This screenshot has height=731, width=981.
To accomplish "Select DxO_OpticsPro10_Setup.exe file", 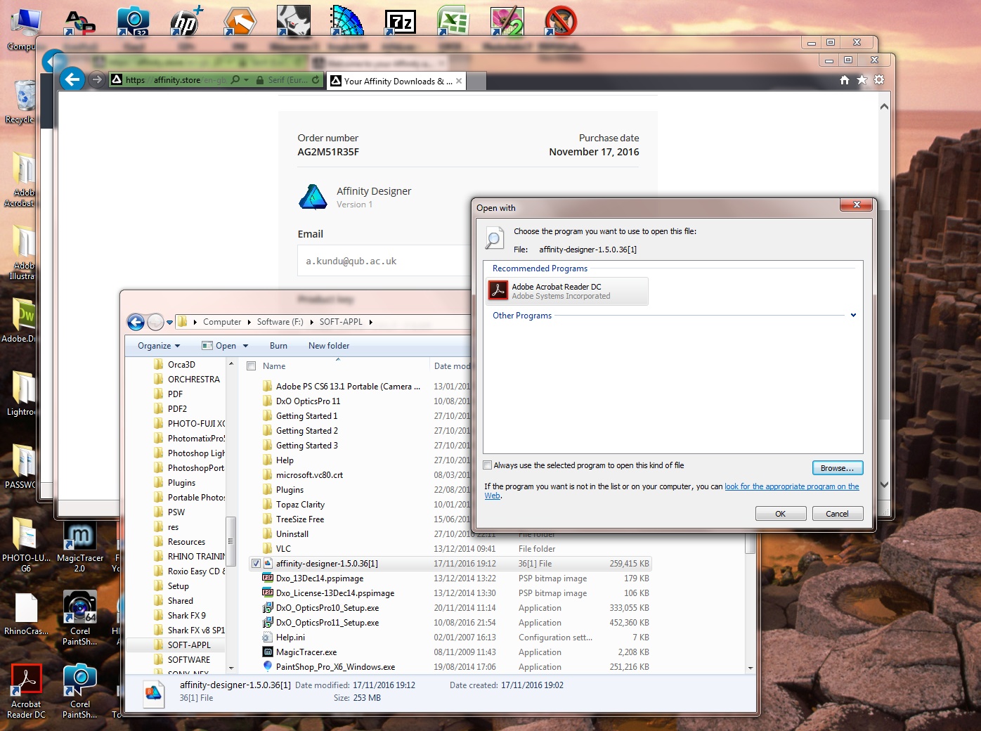I will pos(327,608).
